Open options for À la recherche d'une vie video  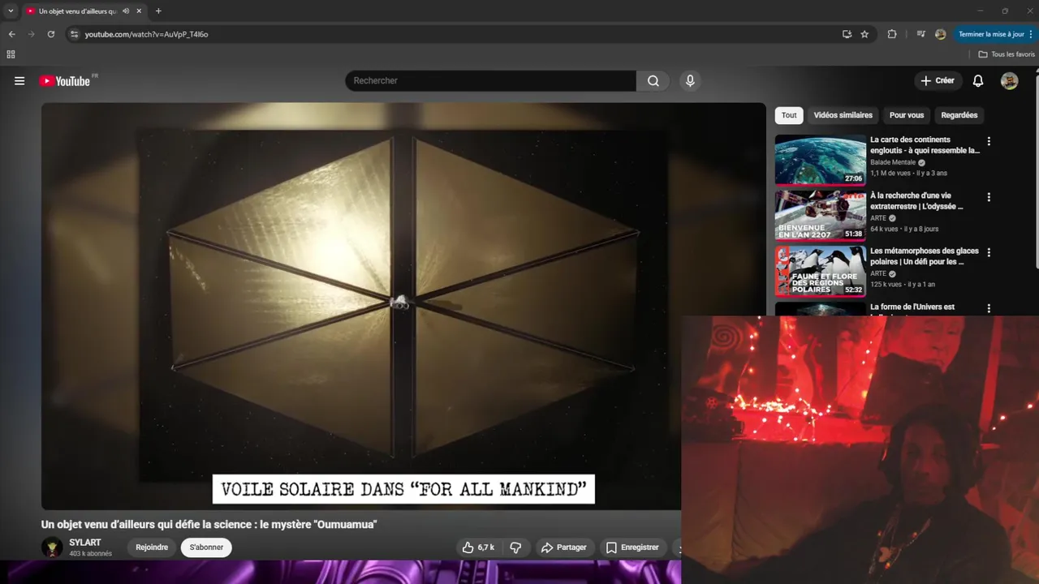pyautogui.click(x=988, y=197)
